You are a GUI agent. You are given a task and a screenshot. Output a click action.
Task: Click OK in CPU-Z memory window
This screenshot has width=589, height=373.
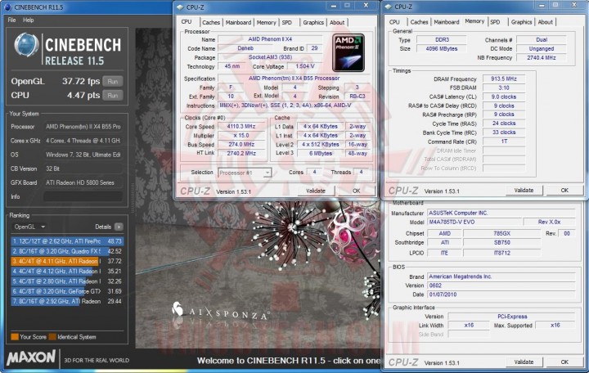564,190
